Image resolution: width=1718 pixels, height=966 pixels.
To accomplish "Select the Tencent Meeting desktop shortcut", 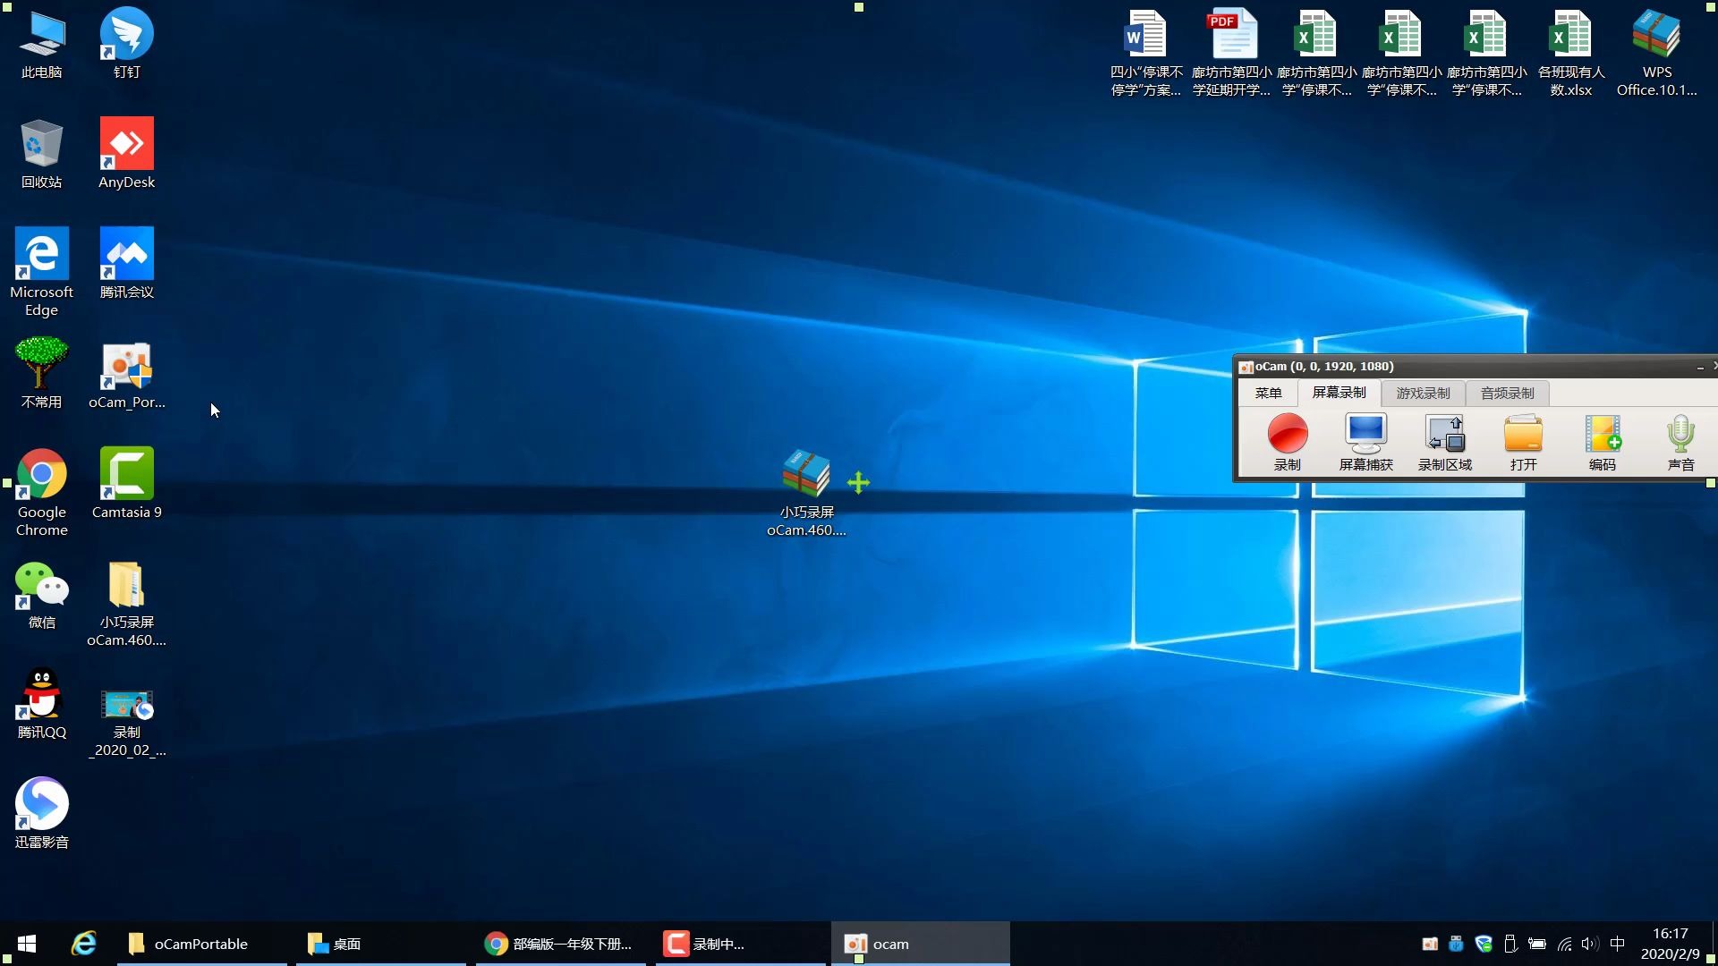I will pos(126,255).
